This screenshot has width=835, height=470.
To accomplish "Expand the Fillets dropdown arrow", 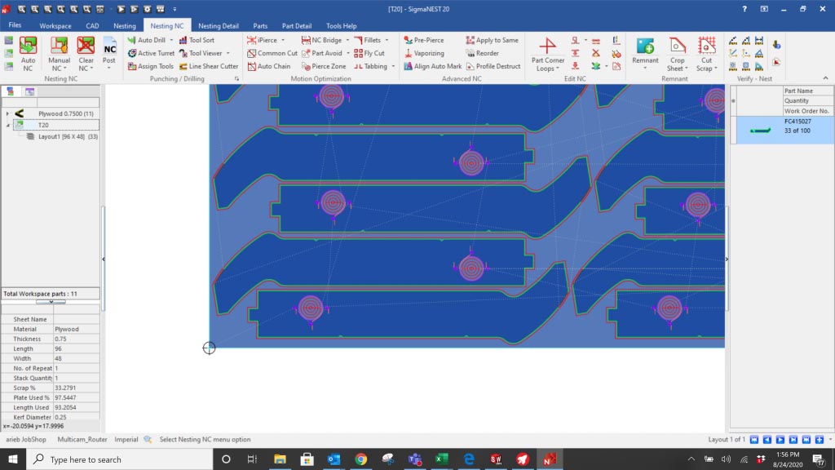I will point(387,40).
